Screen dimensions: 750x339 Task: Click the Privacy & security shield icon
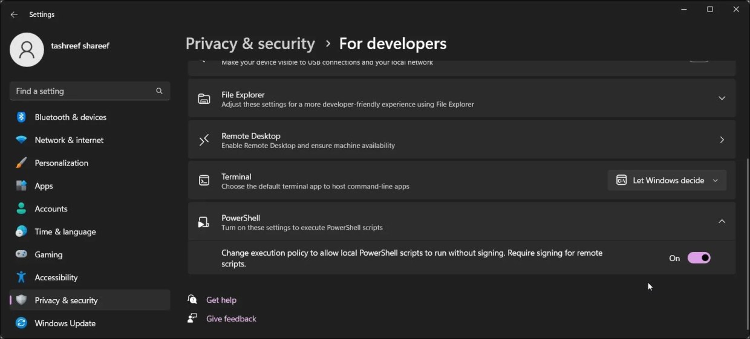click(21, 300)
